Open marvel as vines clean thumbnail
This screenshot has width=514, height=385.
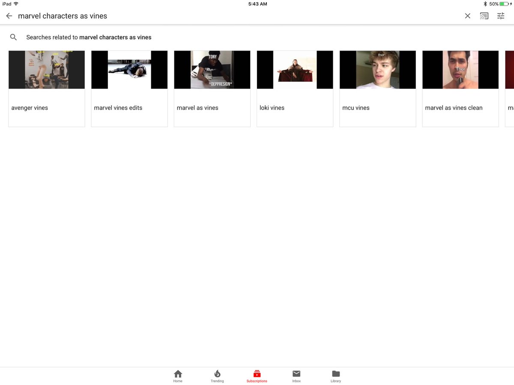[460, 70]
